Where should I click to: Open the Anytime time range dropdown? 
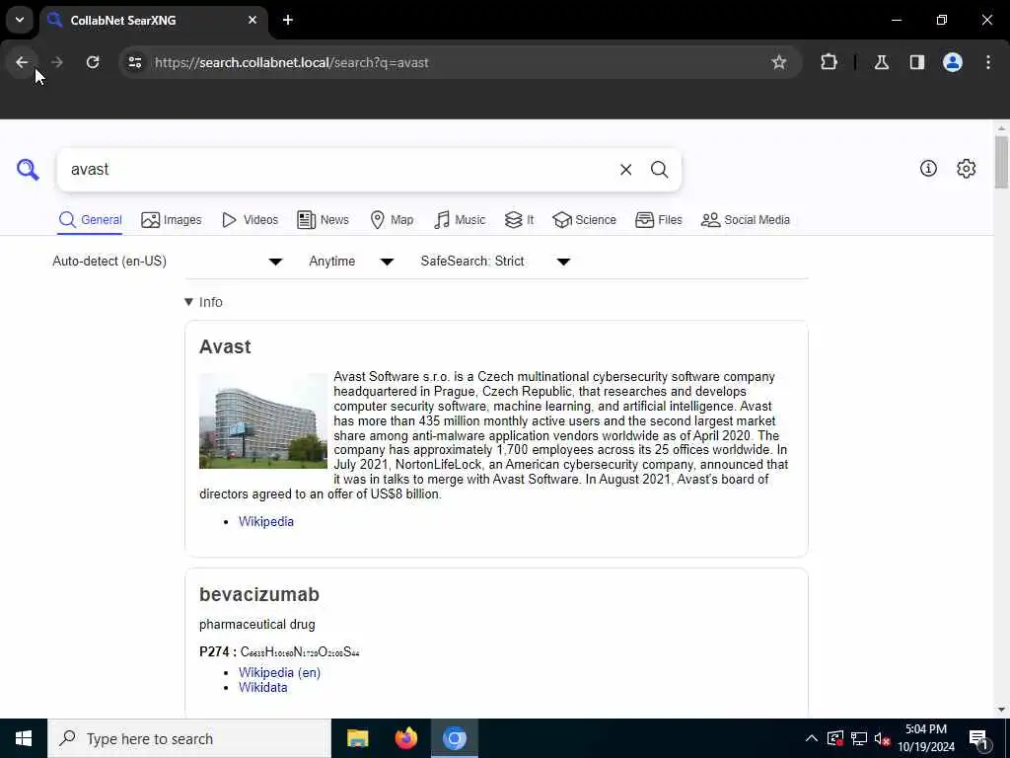(x=351, y=261)
